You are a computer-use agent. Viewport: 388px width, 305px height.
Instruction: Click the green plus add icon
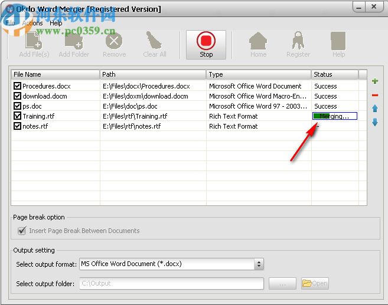coord(375,81)
